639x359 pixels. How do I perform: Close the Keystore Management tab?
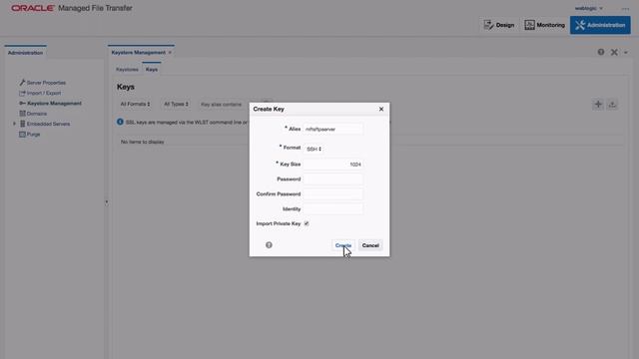tap(170, 53)
